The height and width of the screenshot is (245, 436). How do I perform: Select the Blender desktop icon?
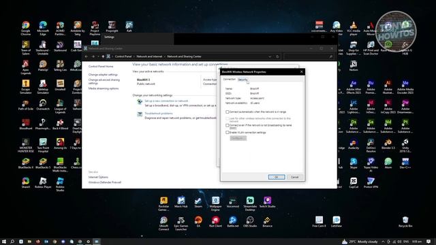click(388, 144)
